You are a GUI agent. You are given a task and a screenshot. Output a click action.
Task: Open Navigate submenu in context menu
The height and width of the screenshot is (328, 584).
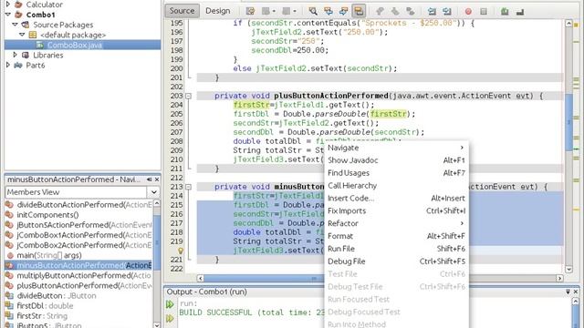pos(396,148)
